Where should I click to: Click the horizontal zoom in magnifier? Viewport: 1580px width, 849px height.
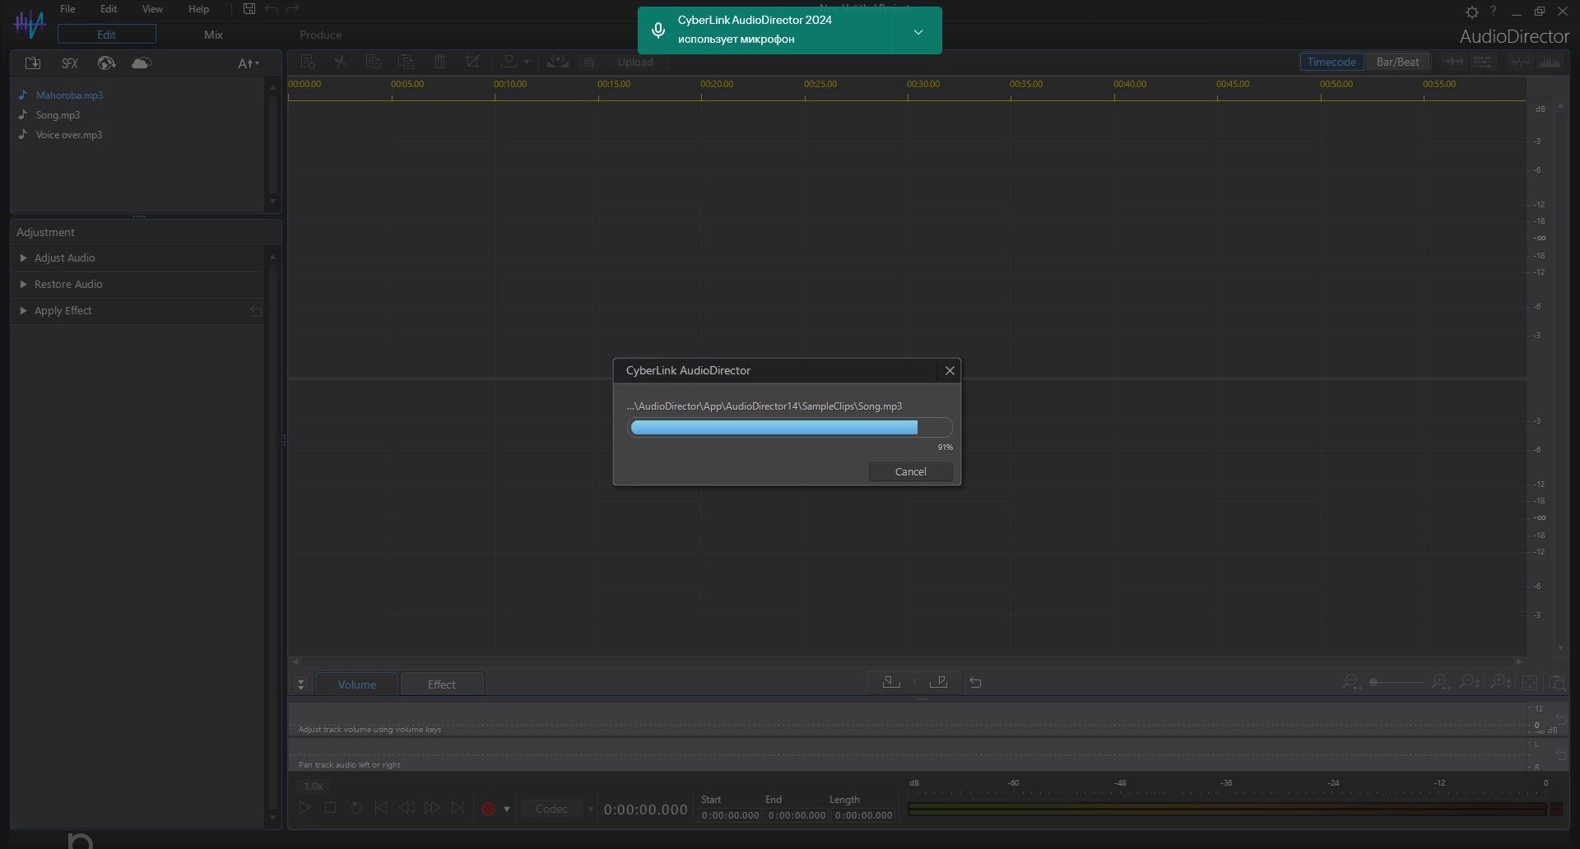pos(1440,683)
